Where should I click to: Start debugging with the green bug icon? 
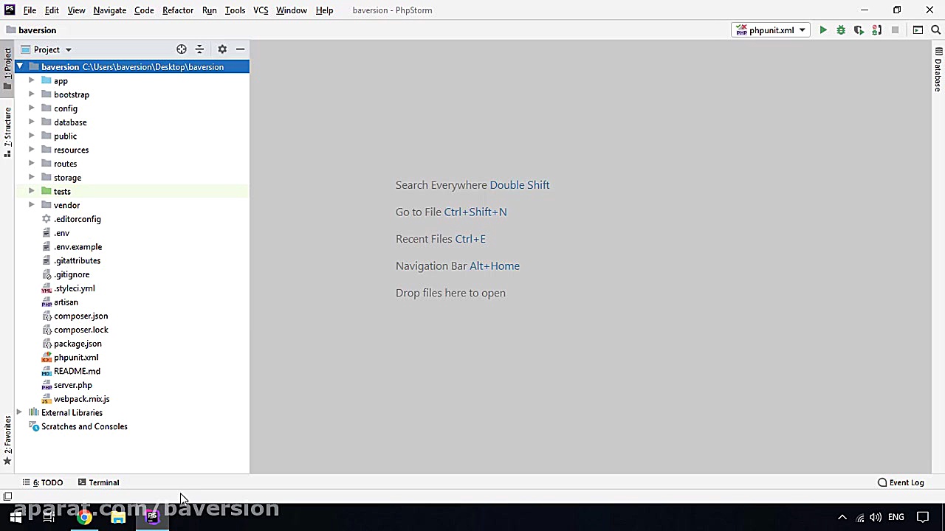point(841,30)
